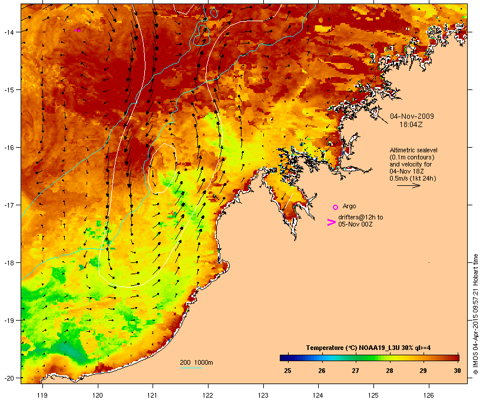Click the latitude axis label -18
This screenshot has height=400, width=483.
[9, 263]
